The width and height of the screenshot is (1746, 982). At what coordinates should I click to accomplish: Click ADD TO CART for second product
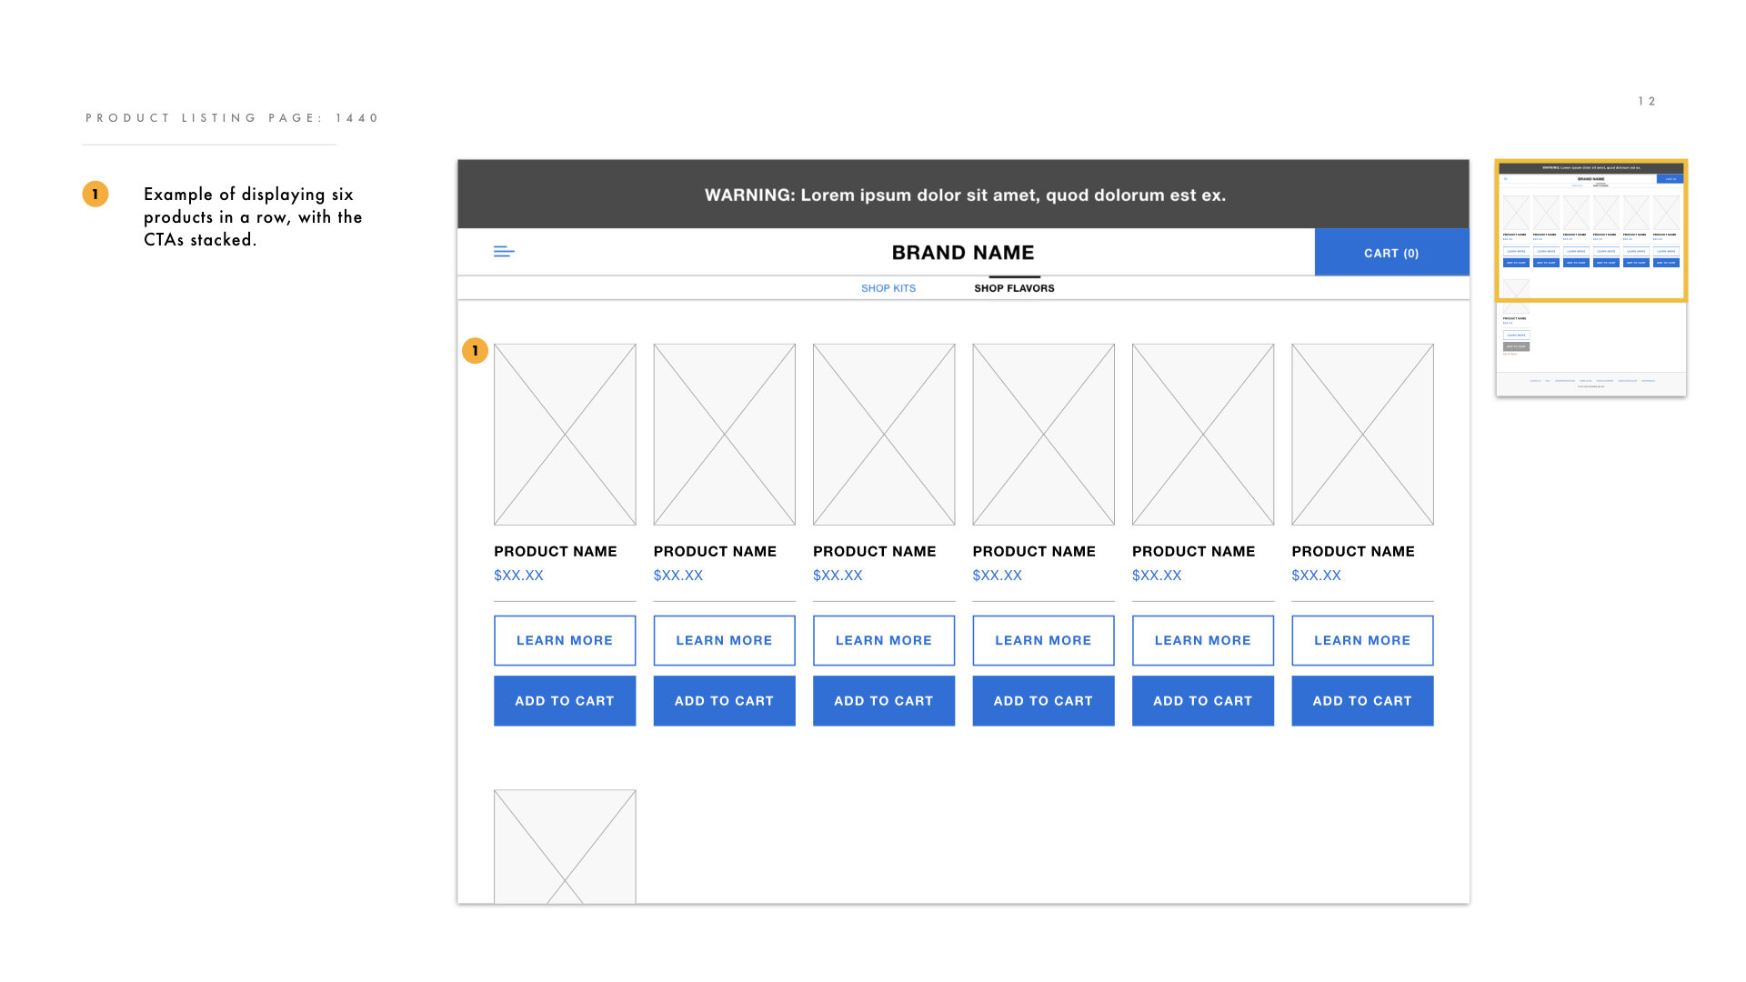click(724, 700)
